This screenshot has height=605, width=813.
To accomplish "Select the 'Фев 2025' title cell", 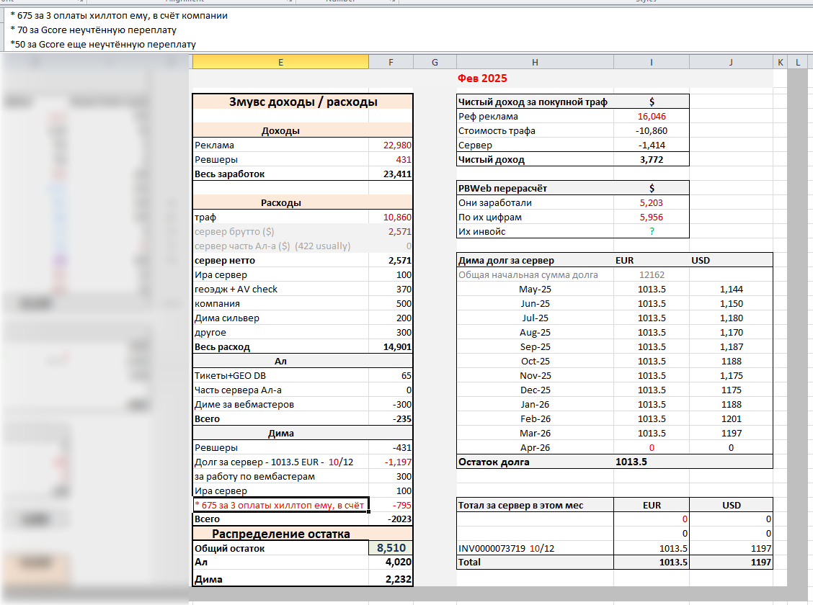I will [x=482, y=78].
